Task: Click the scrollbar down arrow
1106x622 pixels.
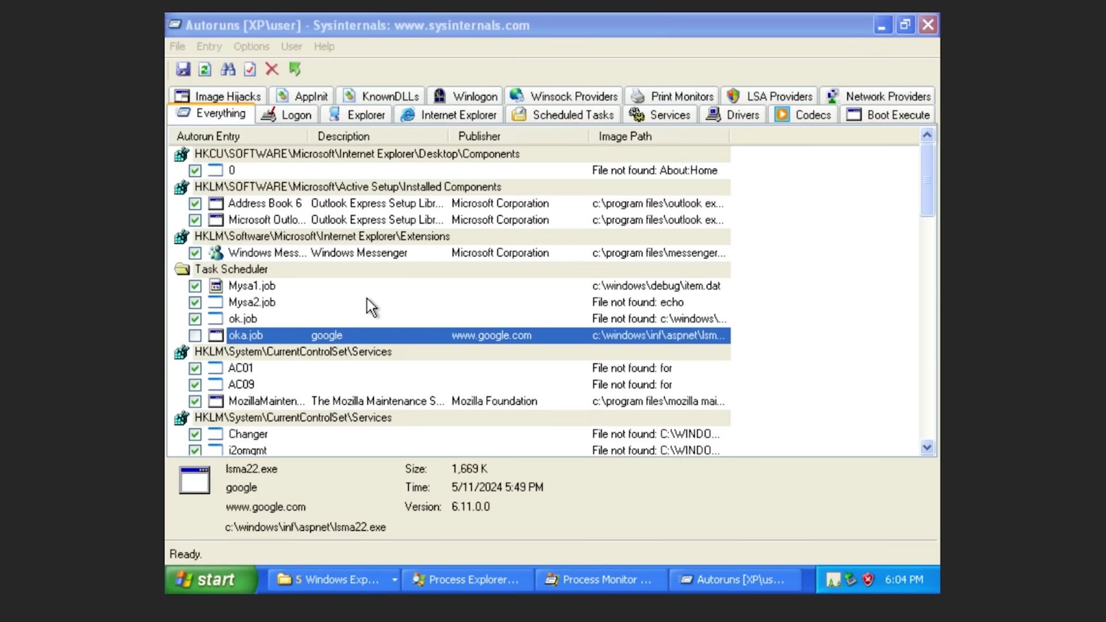Action: point(927,447)
